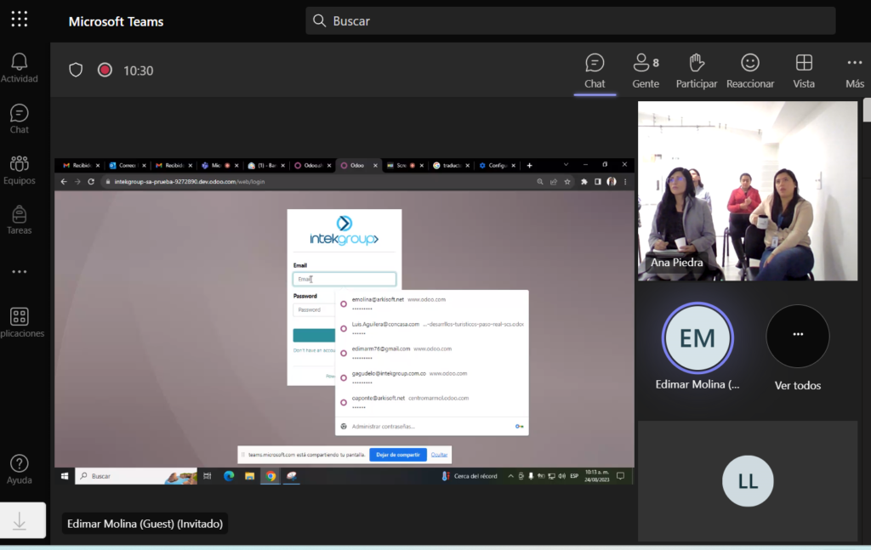Click the teal login button on Odoo
The height and width of the screenshot is (550, 871).
pos(315,335)
